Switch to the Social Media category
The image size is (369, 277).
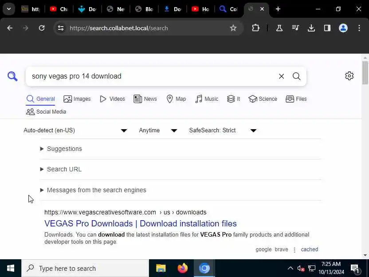tap(46, 112)
